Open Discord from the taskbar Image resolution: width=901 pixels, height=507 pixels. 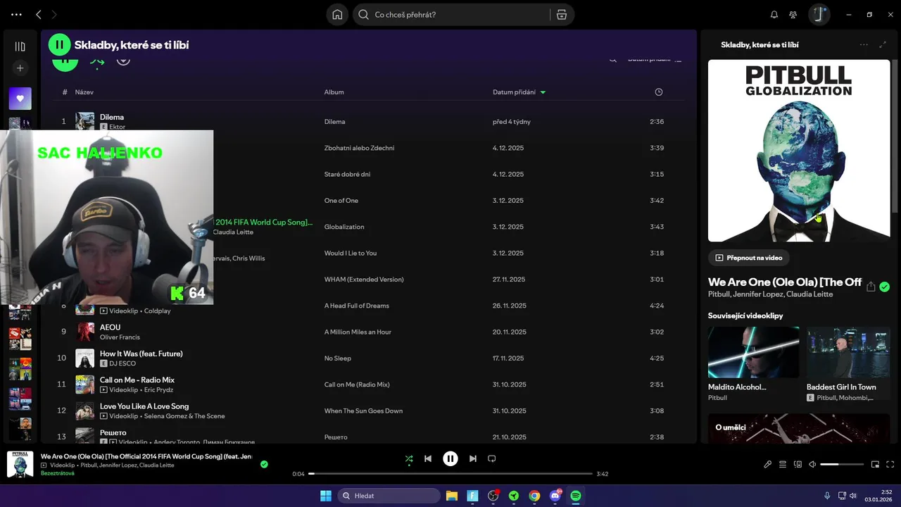[555, 496]
